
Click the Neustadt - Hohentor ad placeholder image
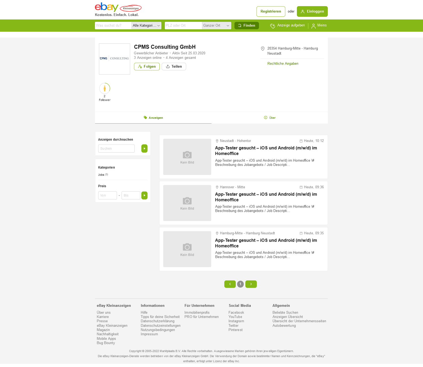[x=187, y=157]
